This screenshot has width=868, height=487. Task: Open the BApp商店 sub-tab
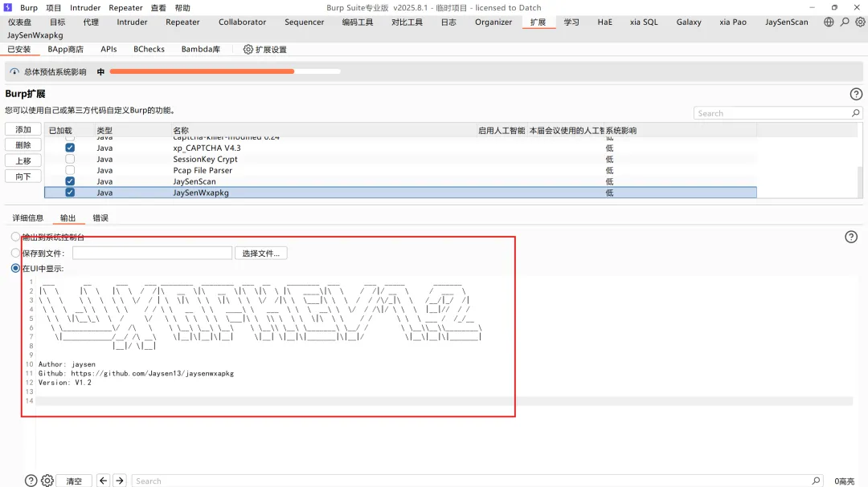(x=65, y=49)
